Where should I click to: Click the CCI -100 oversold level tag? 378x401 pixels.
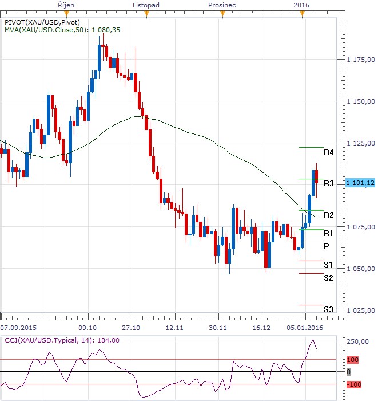pyautogui.click(x=354, y=384)
